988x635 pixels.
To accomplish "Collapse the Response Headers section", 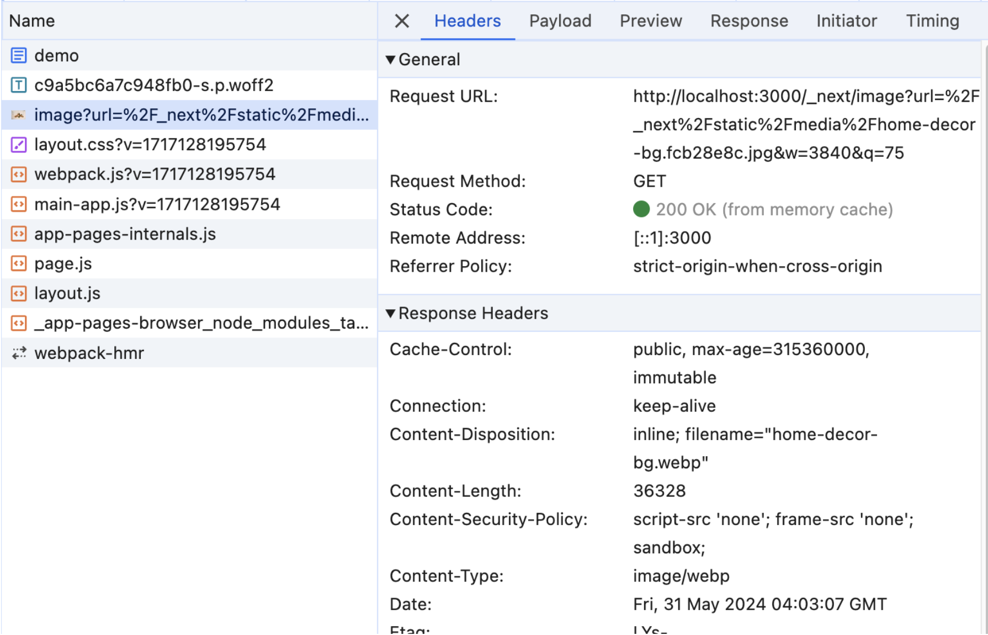I will point(391,313).
